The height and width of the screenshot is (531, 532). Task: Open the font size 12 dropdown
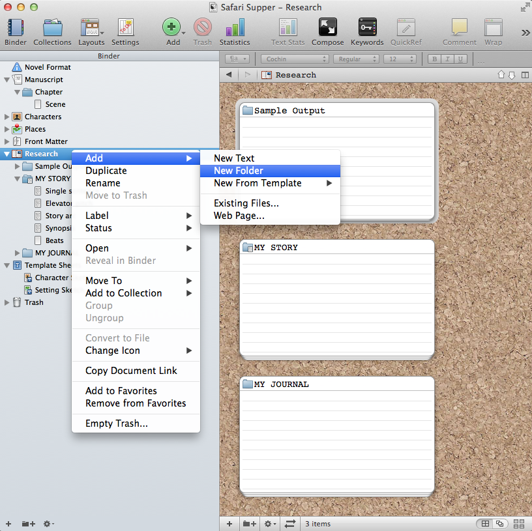pos(400,59)
